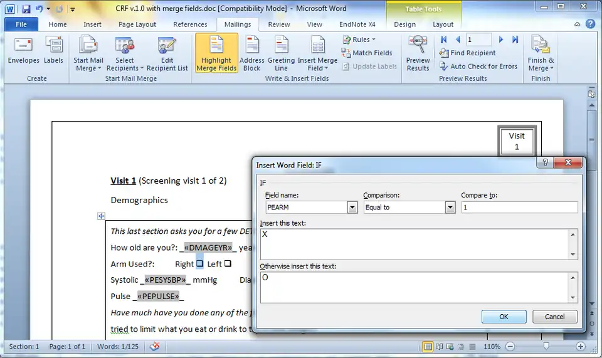Check the Right arm checkbox
The height and width of the screenshot is (358, 602).
click(199, 264)
